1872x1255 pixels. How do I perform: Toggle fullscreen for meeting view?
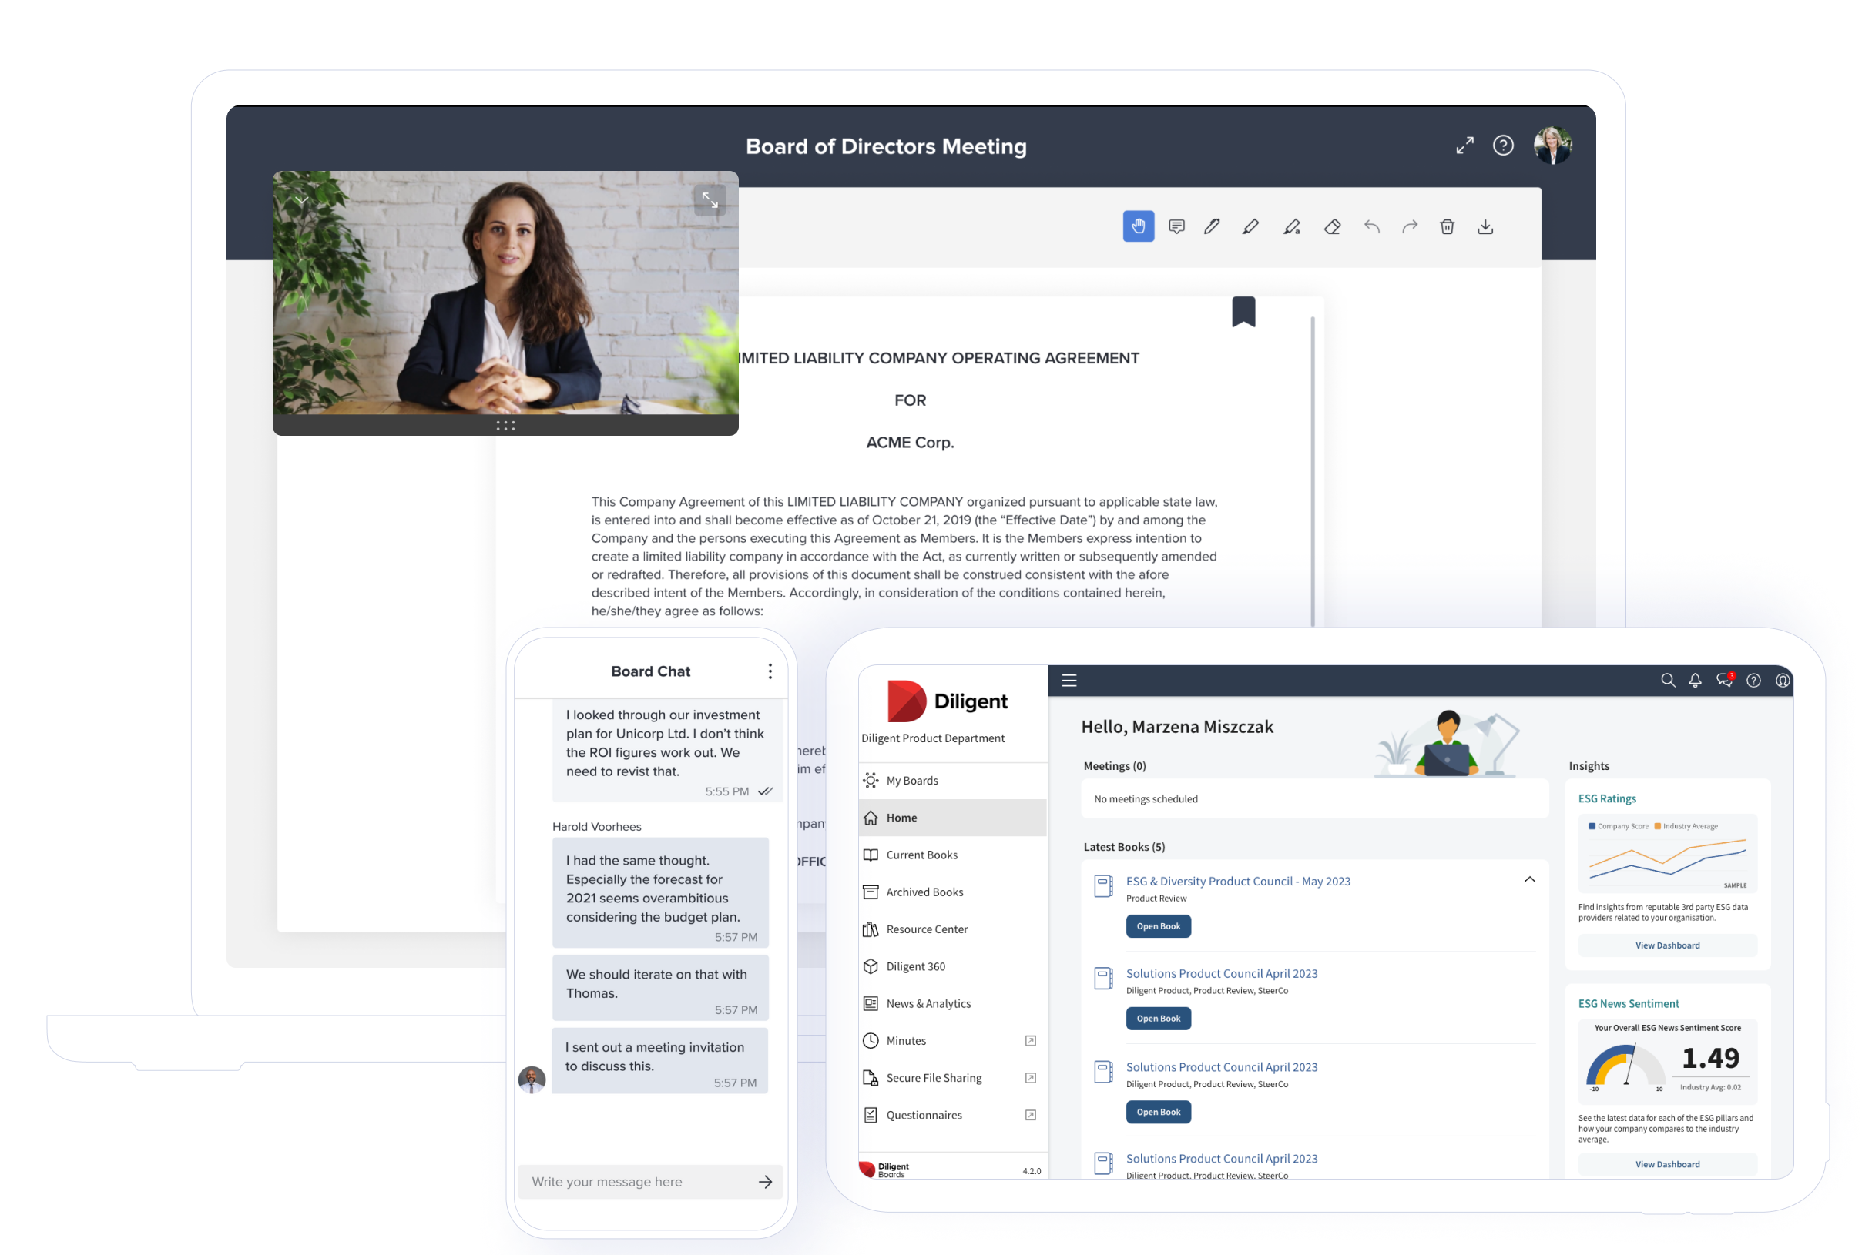(1464, 145)
